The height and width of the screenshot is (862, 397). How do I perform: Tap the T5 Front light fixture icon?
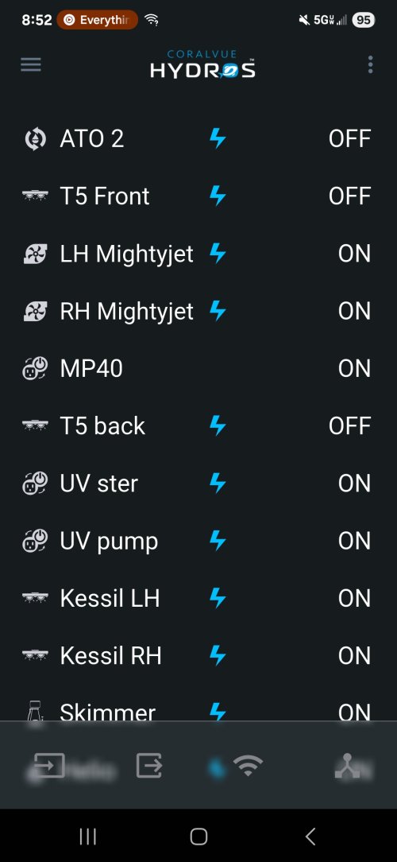click(x=35, y=196)
